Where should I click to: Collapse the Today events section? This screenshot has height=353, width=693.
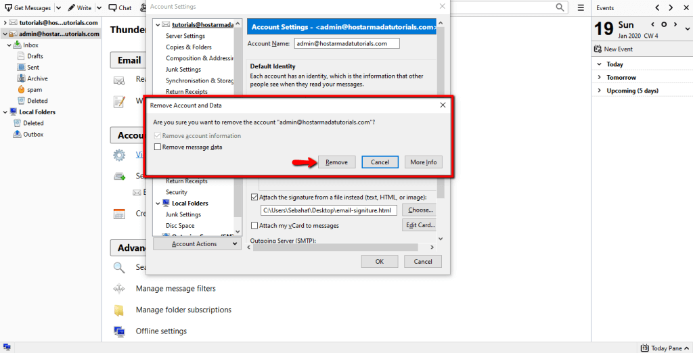(600, 64)
